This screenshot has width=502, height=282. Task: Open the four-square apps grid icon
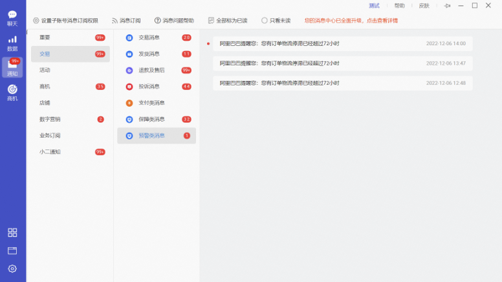tap(12, 232)
